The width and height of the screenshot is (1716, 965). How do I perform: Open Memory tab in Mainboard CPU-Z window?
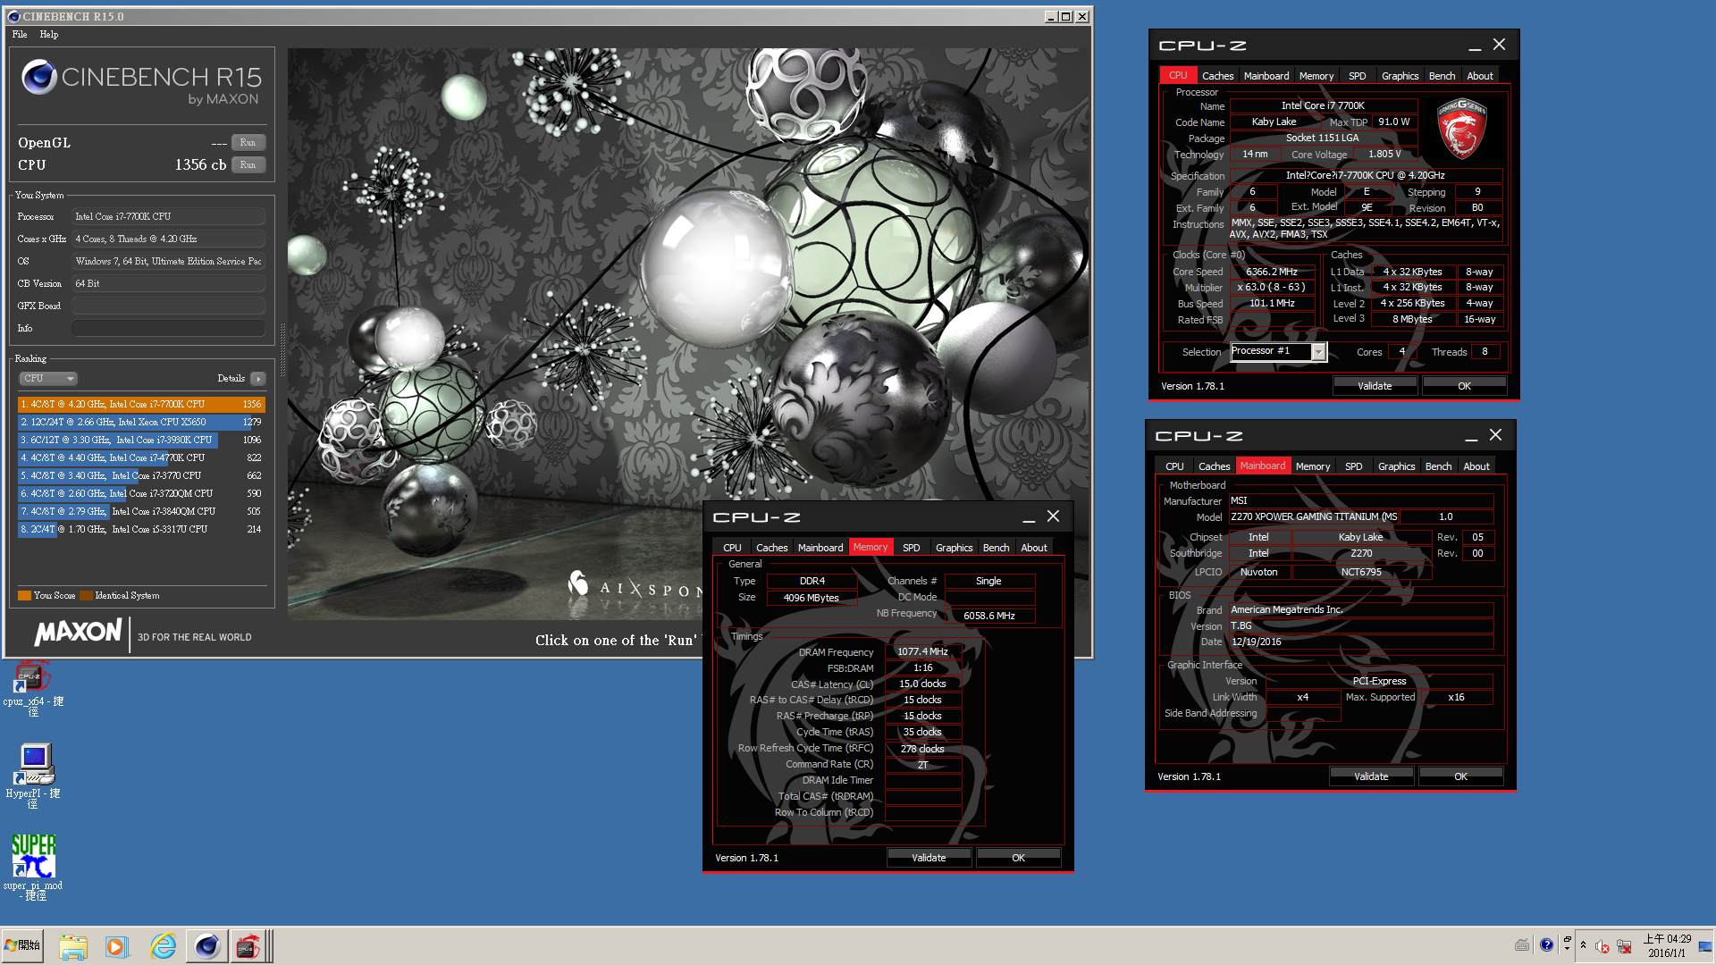click(x=1313, y=466)
